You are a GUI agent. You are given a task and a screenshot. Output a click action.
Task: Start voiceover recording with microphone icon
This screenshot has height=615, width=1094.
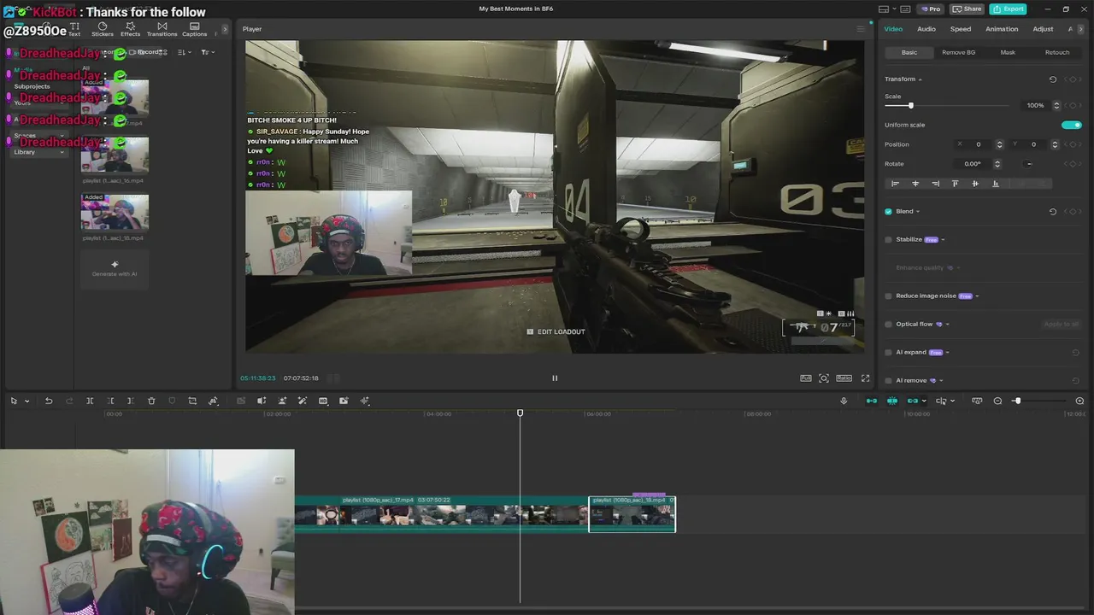[844, 401]
